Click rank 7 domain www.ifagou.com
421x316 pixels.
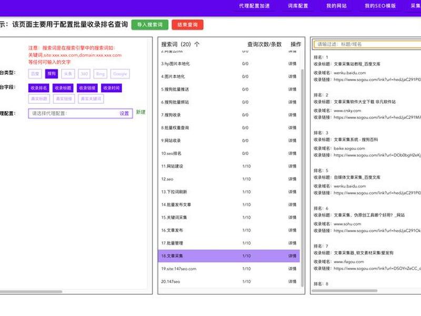348,261
